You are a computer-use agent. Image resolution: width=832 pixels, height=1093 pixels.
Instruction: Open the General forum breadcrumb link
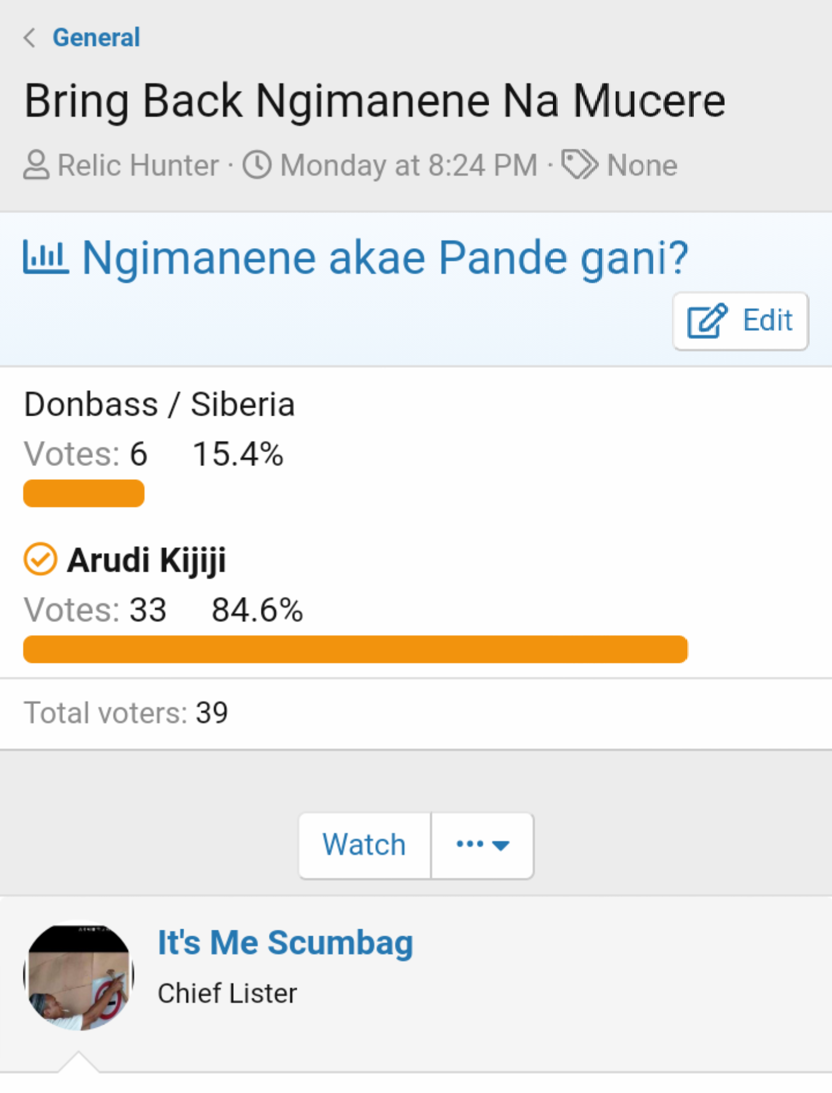[x=96, y=38]
